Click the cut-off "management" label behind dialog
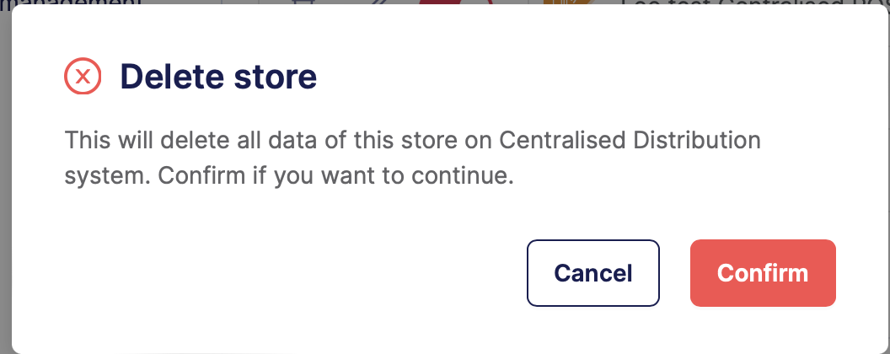 [72, 5]
